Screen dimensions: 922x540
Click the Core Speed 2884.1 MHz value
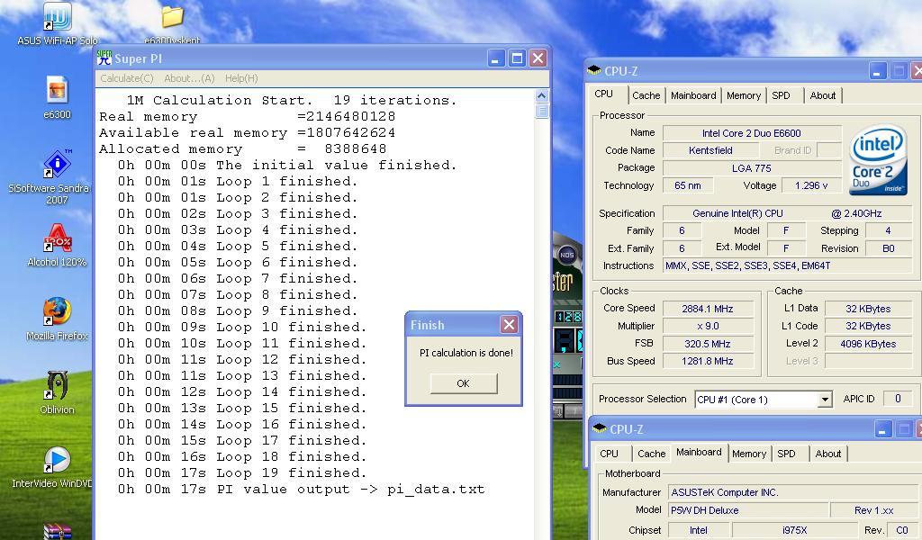coord(708,309)
